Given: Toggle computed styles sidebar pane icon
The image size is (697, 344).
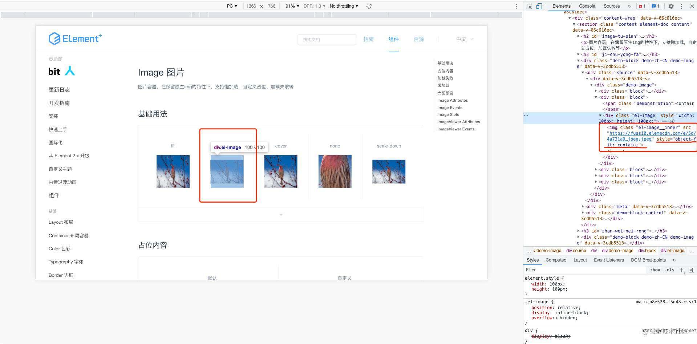Looking at the screenshot, I should click(x=692, y=270).
